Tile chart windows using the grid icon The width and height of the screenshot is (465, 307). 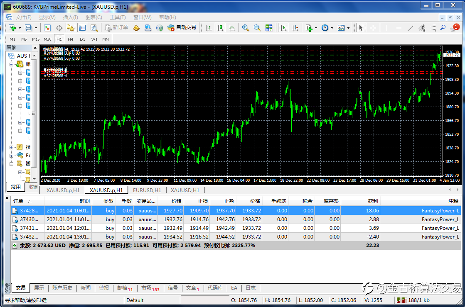pos(269,28)
